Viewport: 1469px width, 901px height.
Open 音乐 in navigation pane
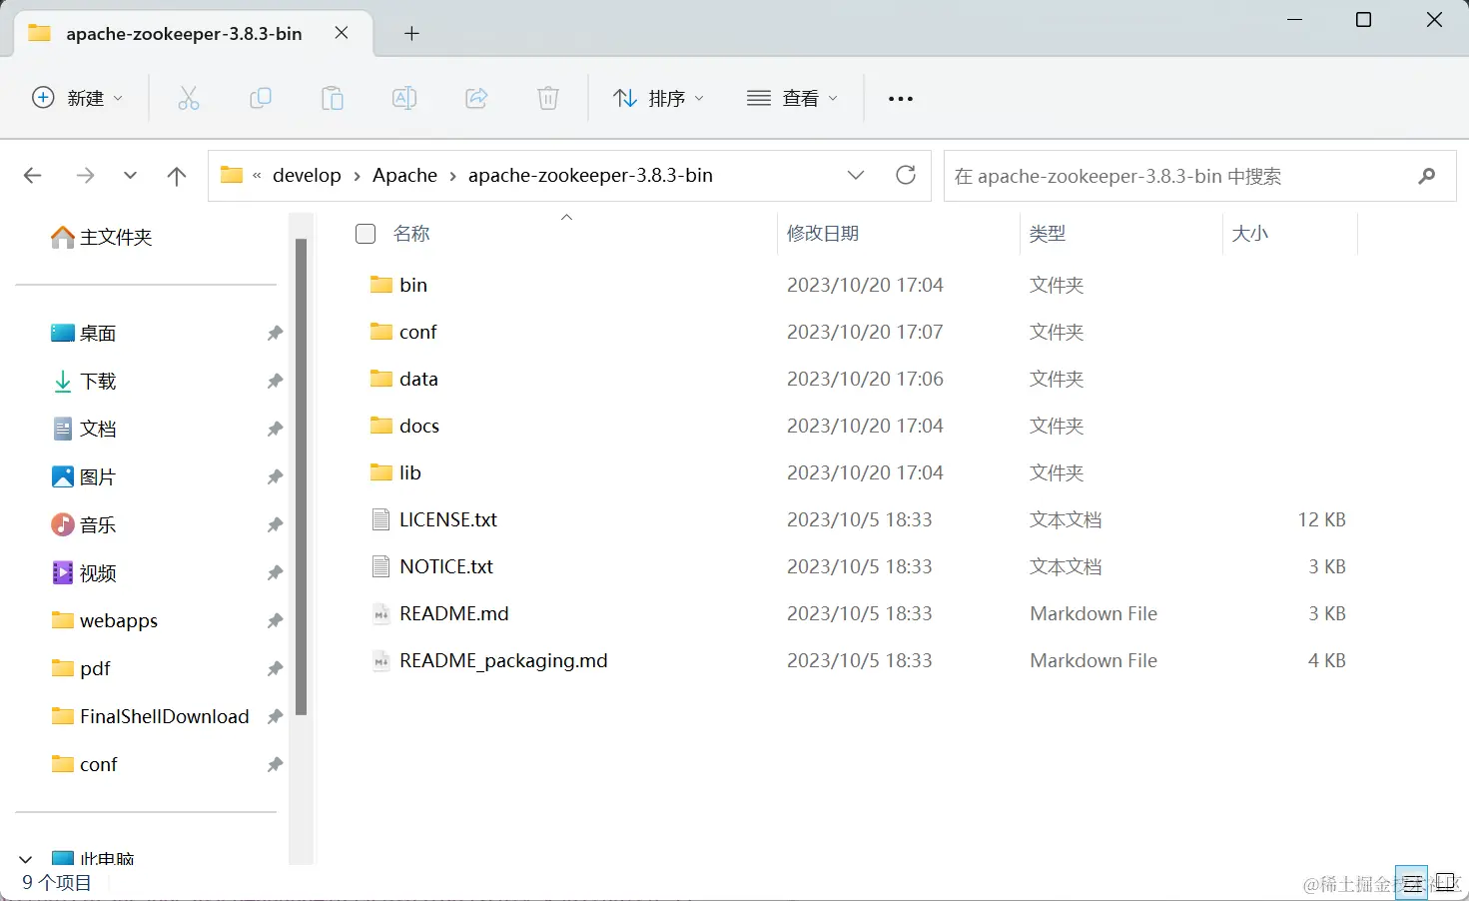(x=85, y=524)
